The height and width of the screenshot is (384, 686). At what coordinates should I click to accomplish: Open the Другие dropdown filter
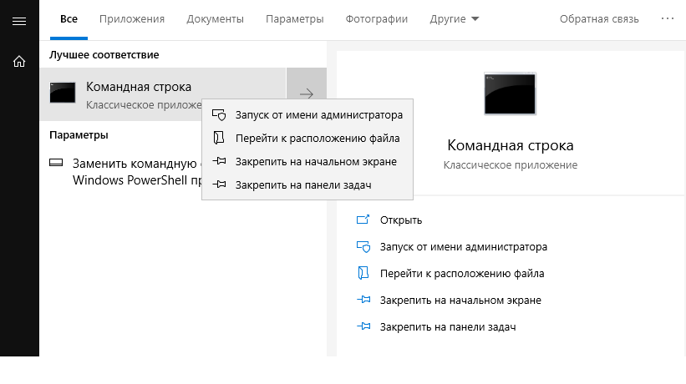coord(454,19)
